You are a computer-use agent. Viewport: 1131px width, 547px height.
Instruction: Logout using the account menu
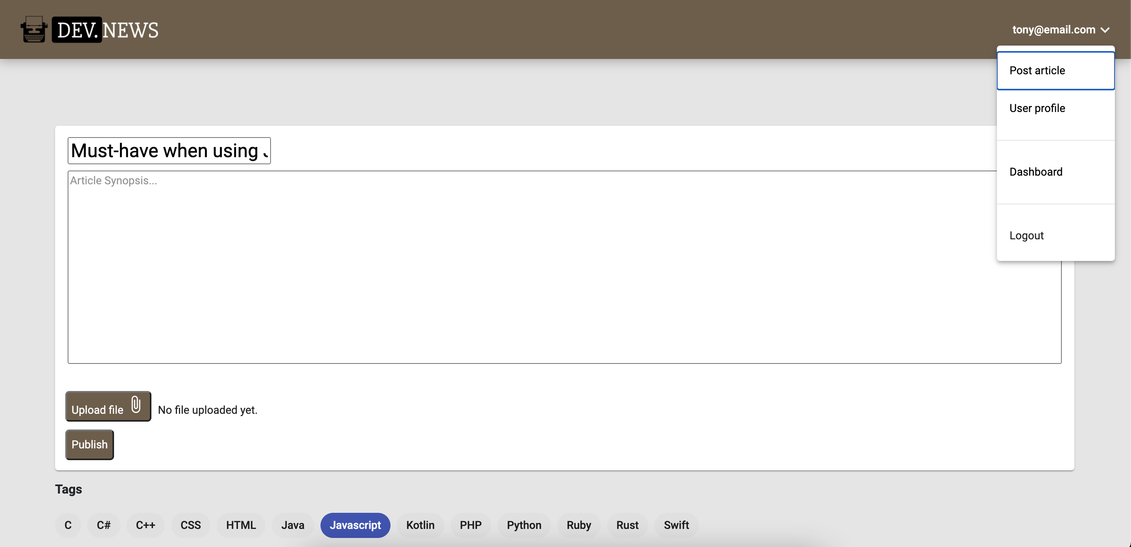tap(1026, 235)
